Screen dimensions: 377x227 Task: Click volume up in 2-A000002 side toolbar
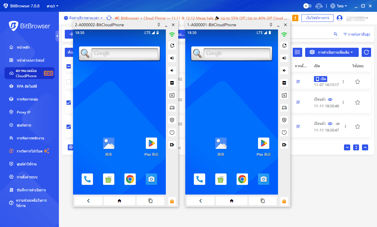pyautogui.click(x=172, y=58)
